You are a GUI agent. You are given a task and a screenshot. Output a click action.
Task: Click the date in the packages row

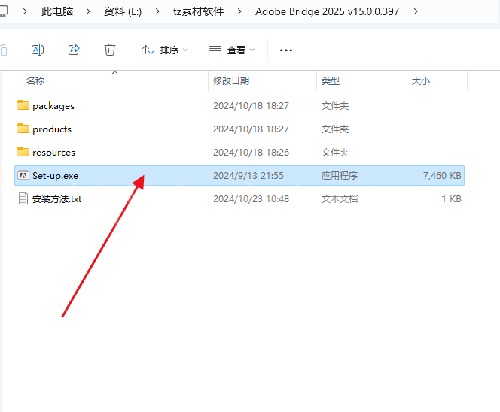coord(252,106)
